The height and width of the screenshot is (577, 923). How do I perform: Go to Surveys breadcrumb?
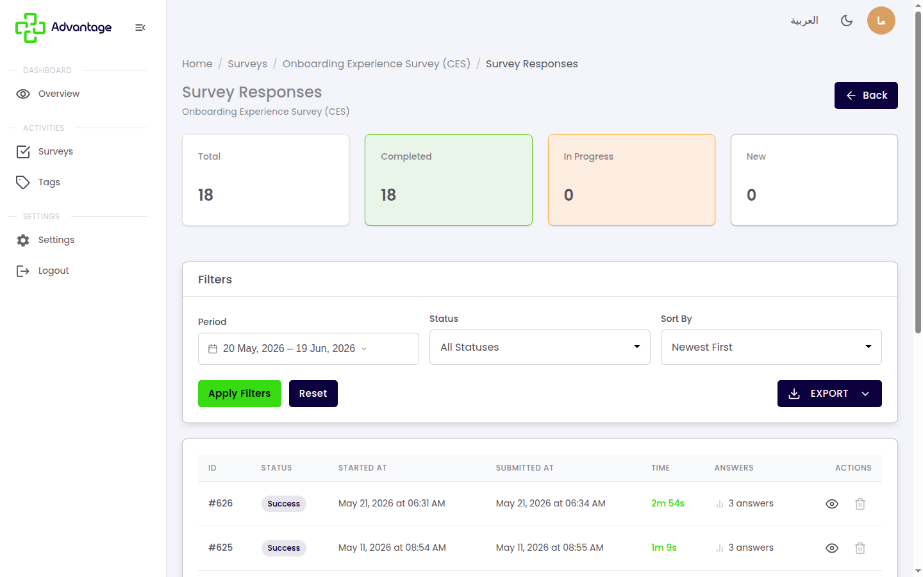(x=247, y=63)
